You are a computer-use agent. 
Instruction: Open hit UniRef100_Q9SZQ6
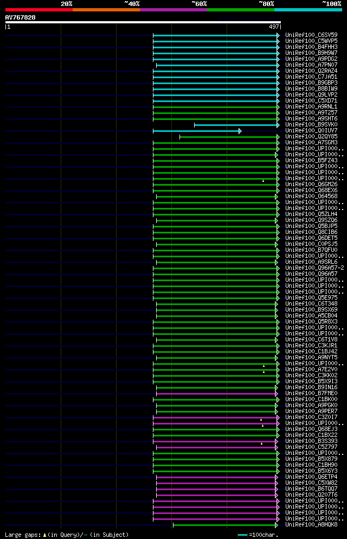[x=311, y=220]
